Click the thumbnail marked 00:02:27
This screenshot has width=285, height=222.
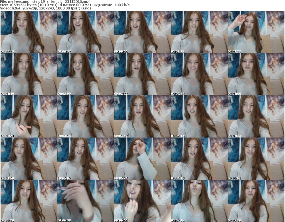(142, 74)
